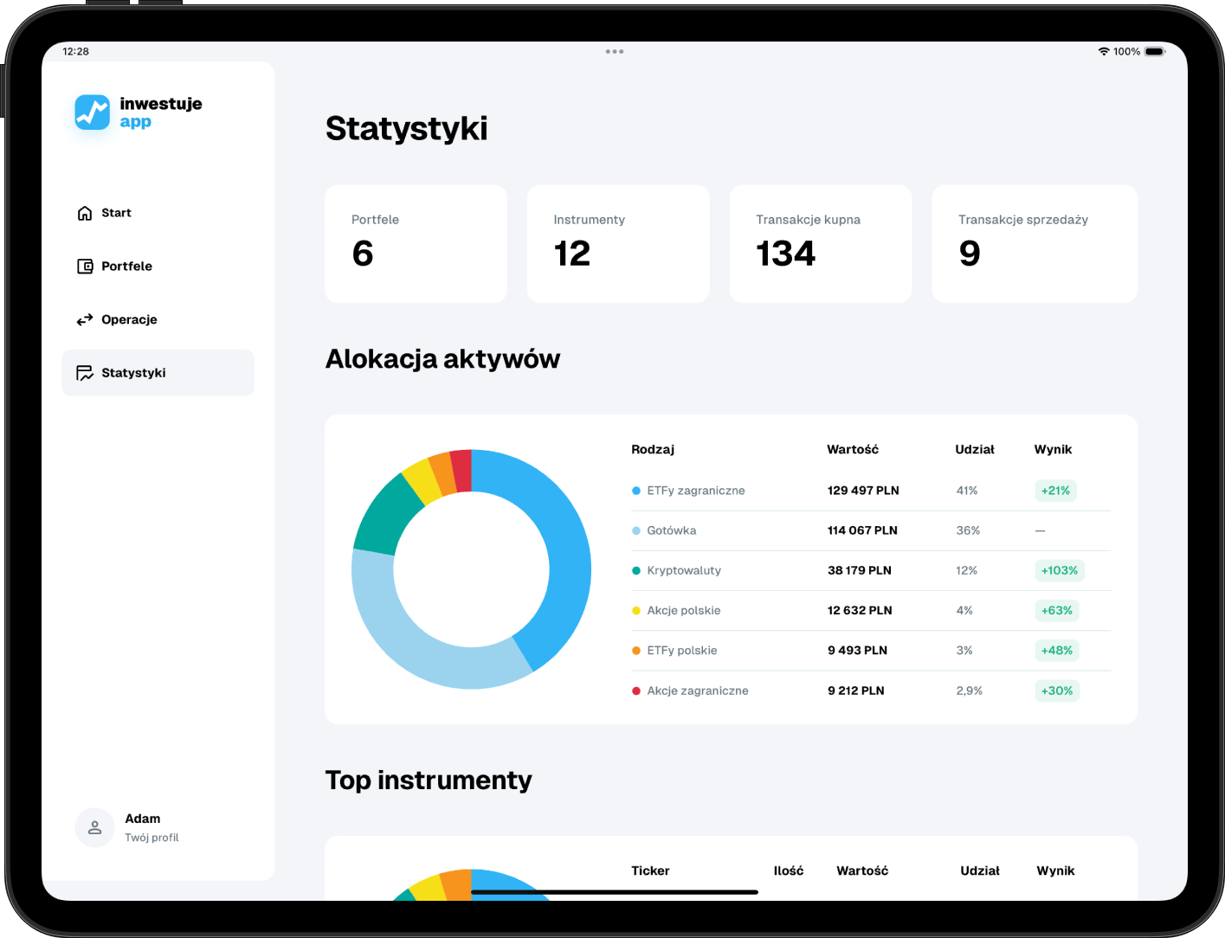Select the Transakcje kupna 134 card

pos(821,244)
